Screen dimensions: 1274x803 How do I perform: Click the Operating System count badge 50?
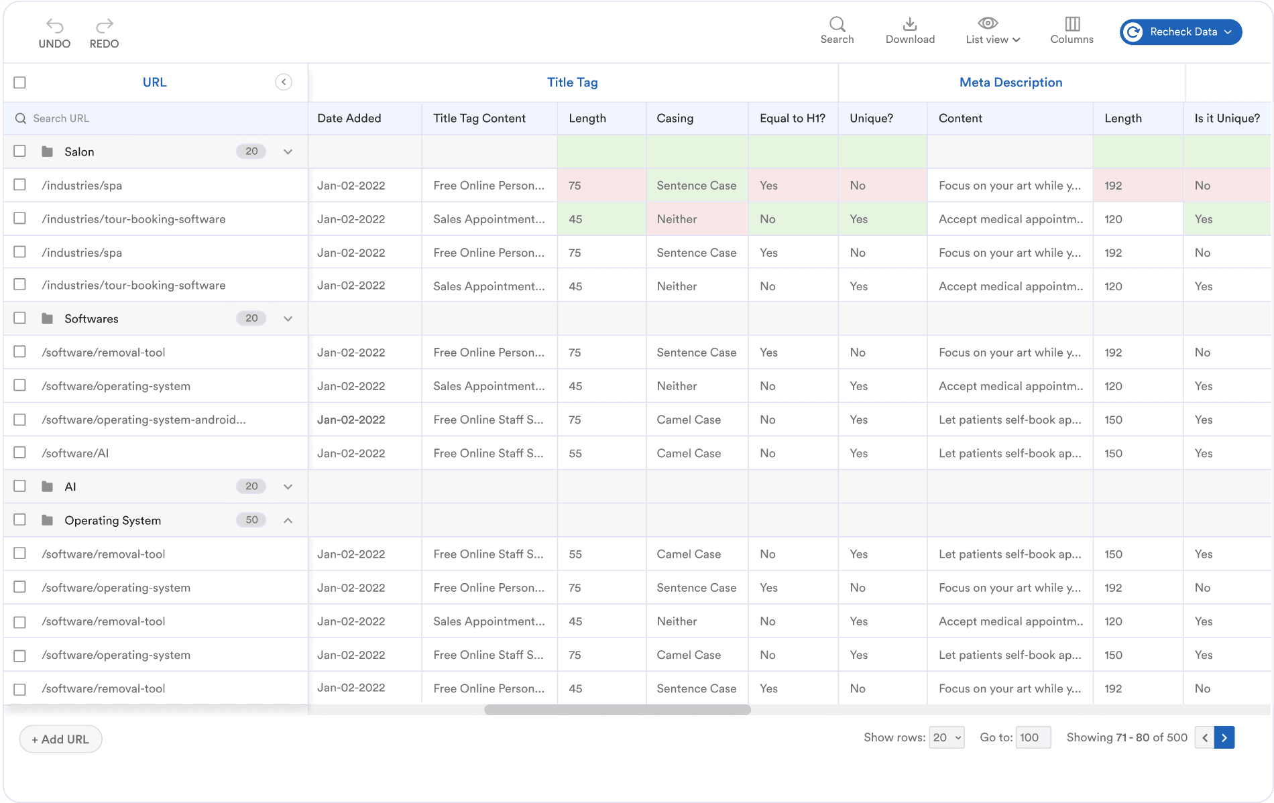point(251,520)
